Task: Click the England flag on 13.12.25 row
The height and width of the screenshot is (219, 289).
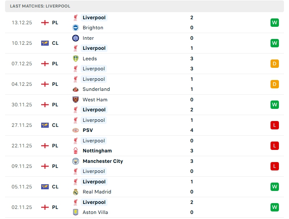Action: click(45, 23)
